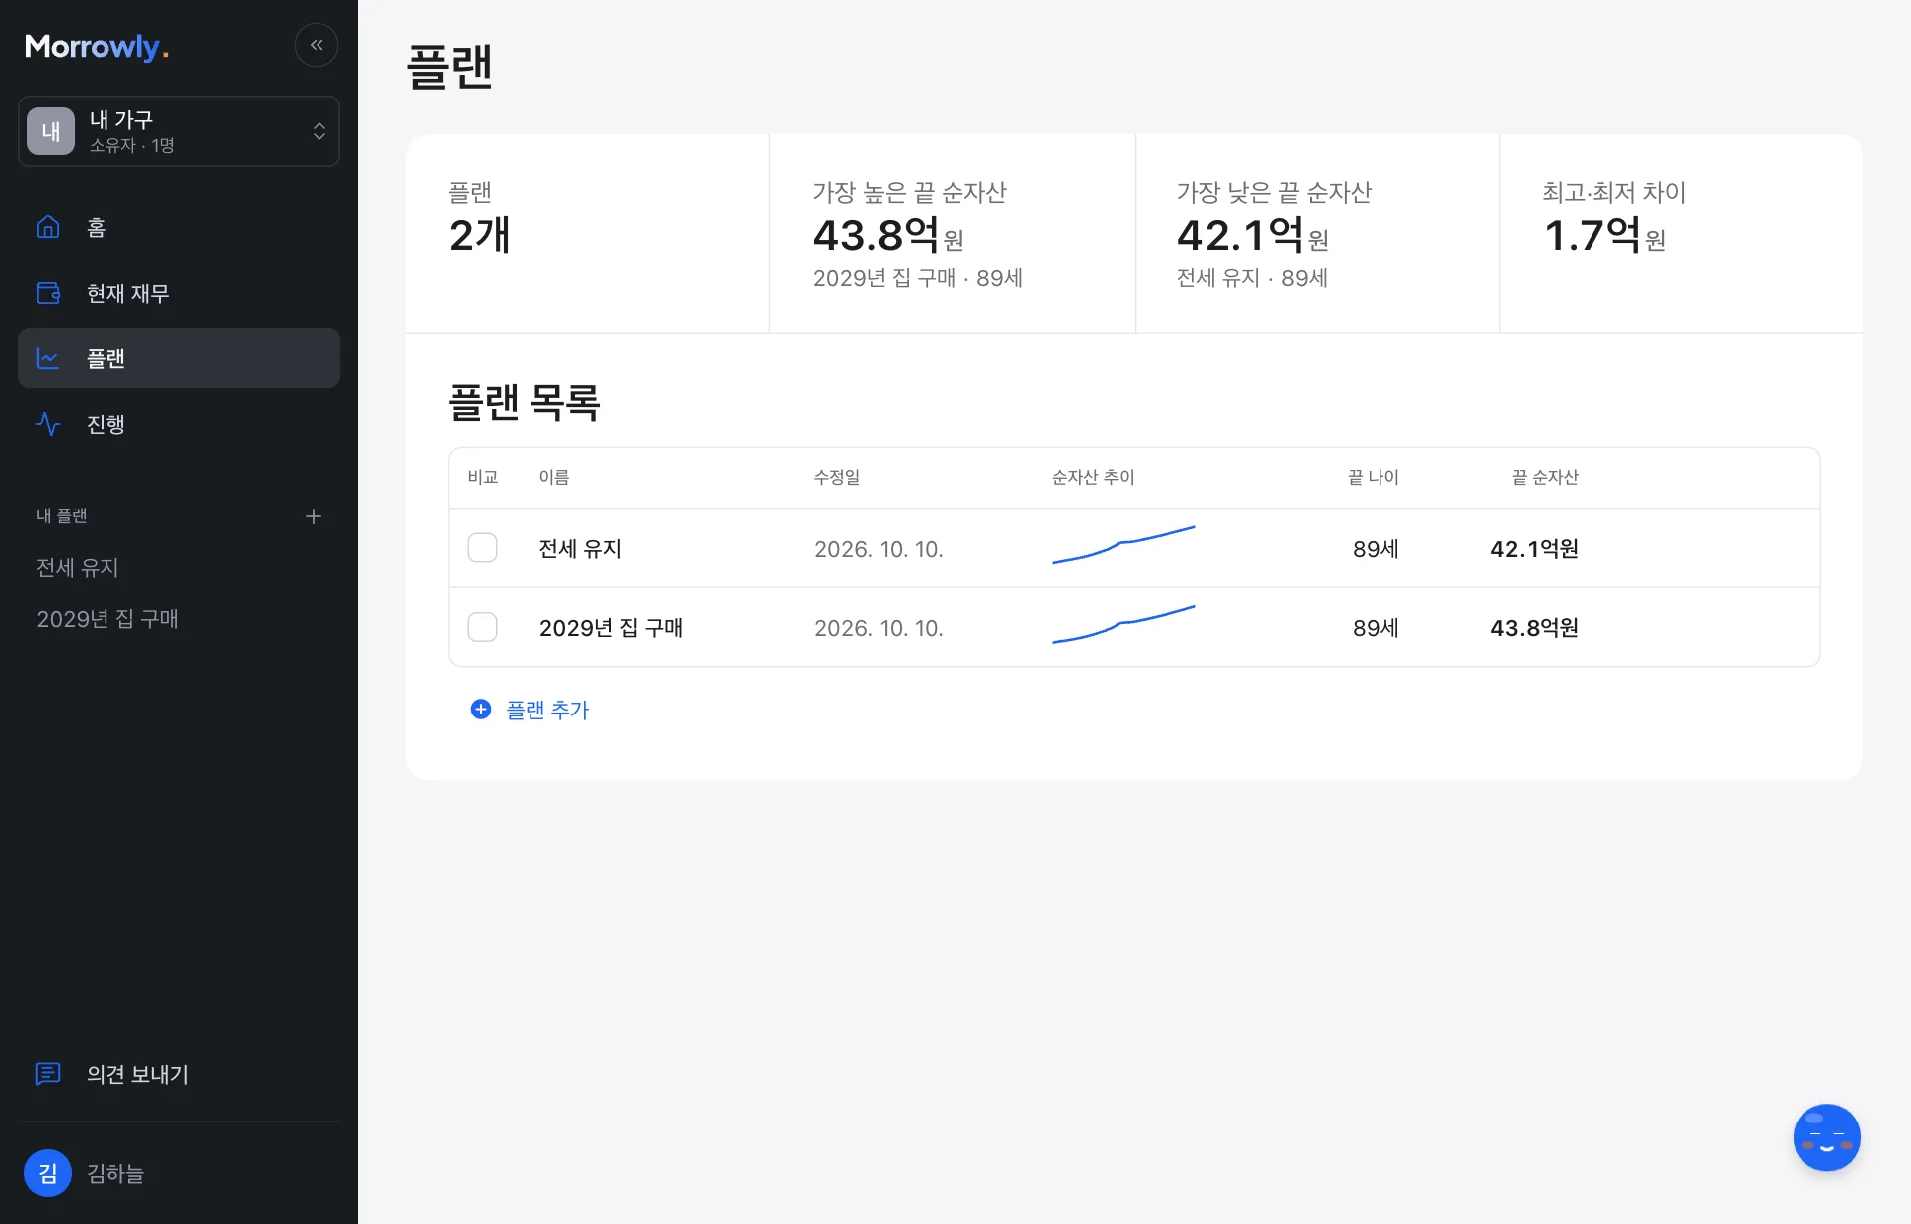The width and height of the screenshot is (1911, 1224).
Task: Open 전세 유지 plan in sidebar
Action: click(x=78, y=567)
